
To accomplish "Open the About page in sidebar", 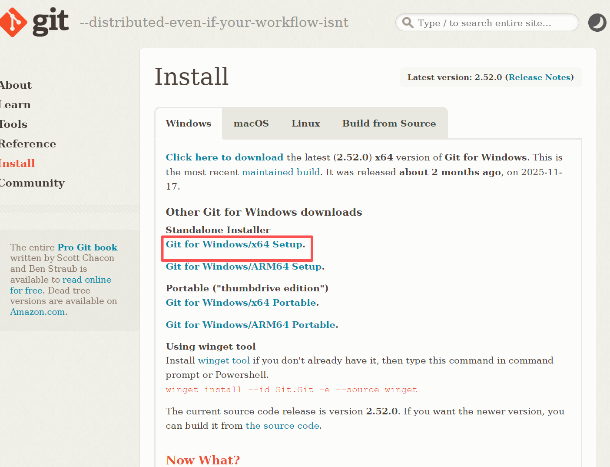I will coord(16,85).
